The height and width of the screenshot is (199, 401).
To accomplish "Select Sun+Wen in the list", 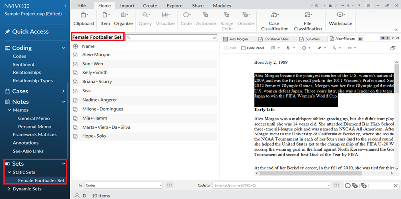I will click(93, 64).
